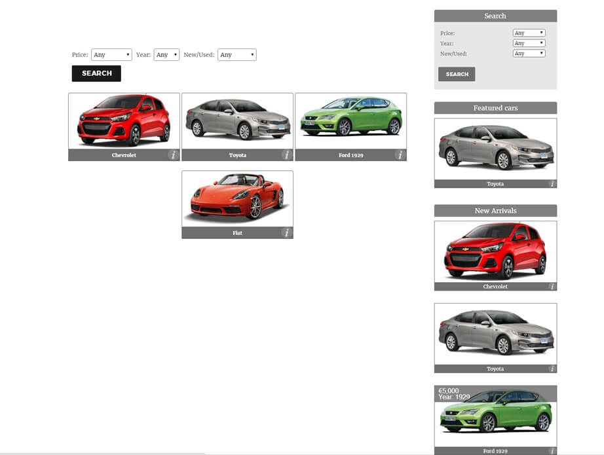The width and height of the screenshot is (604, 455).
Task: Click info icon on main Toyota card
Action: 286,155
